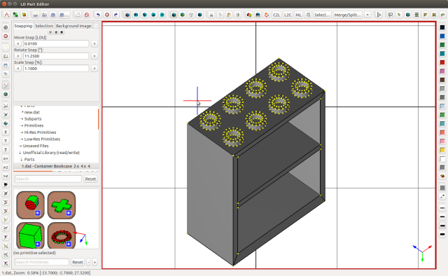Screen dimensions: 448x276
Task: Click the green cross primitive icon
Action: (x=62, y=205)
